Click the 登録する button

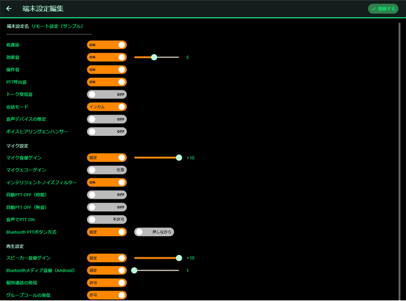click(383, 9)
